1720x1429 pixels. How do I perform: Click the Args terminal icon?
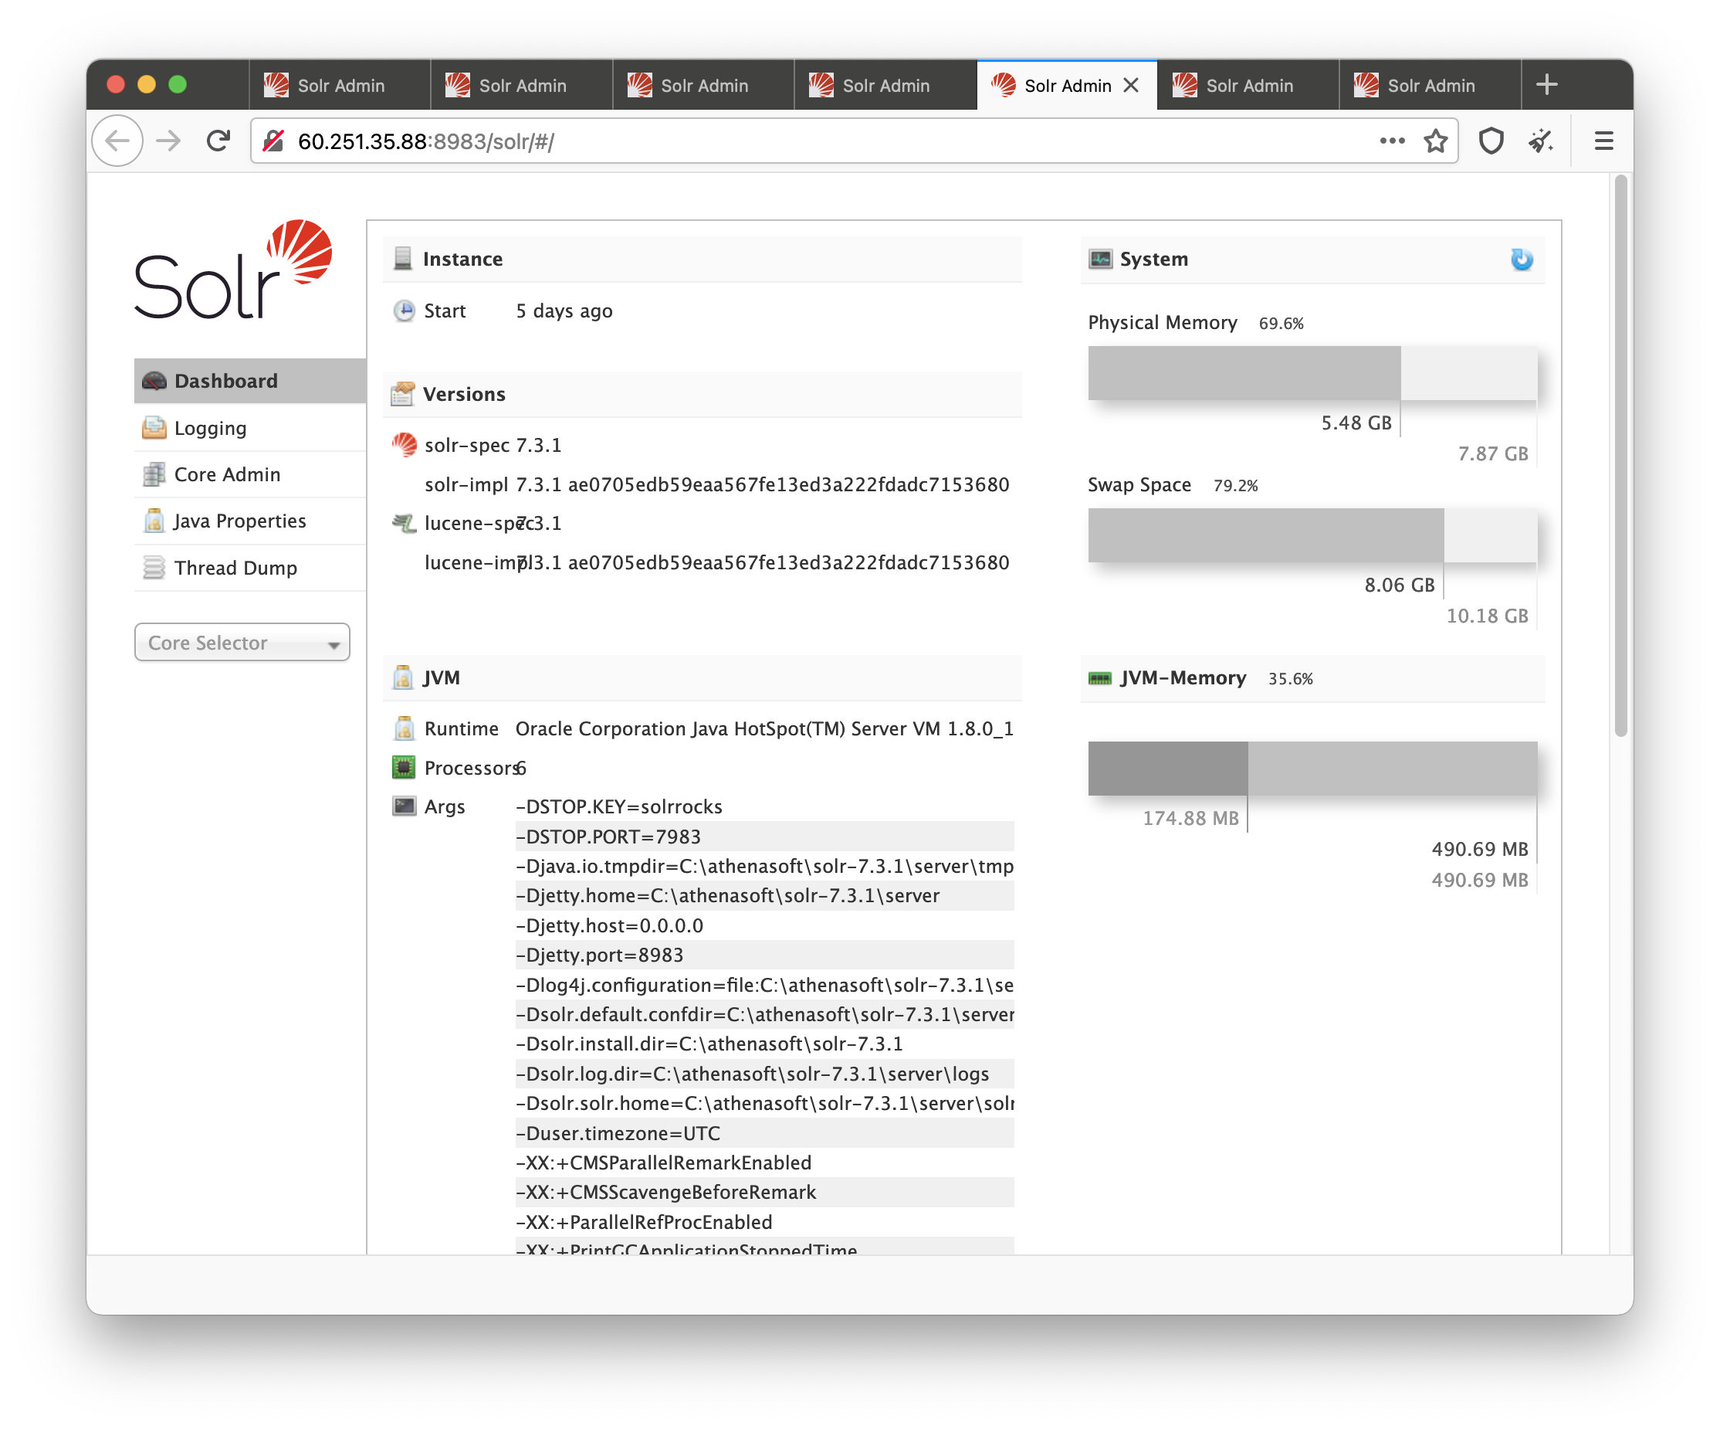pyautogui.click(x=404, y=806)
